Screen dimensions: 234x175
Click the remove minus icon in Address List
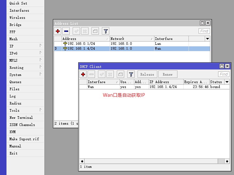(66, 31)
